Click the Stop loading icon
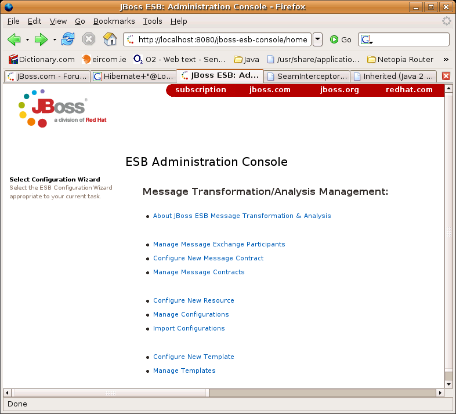Screen dimensions: 456x414 click(x=89, y=39)
